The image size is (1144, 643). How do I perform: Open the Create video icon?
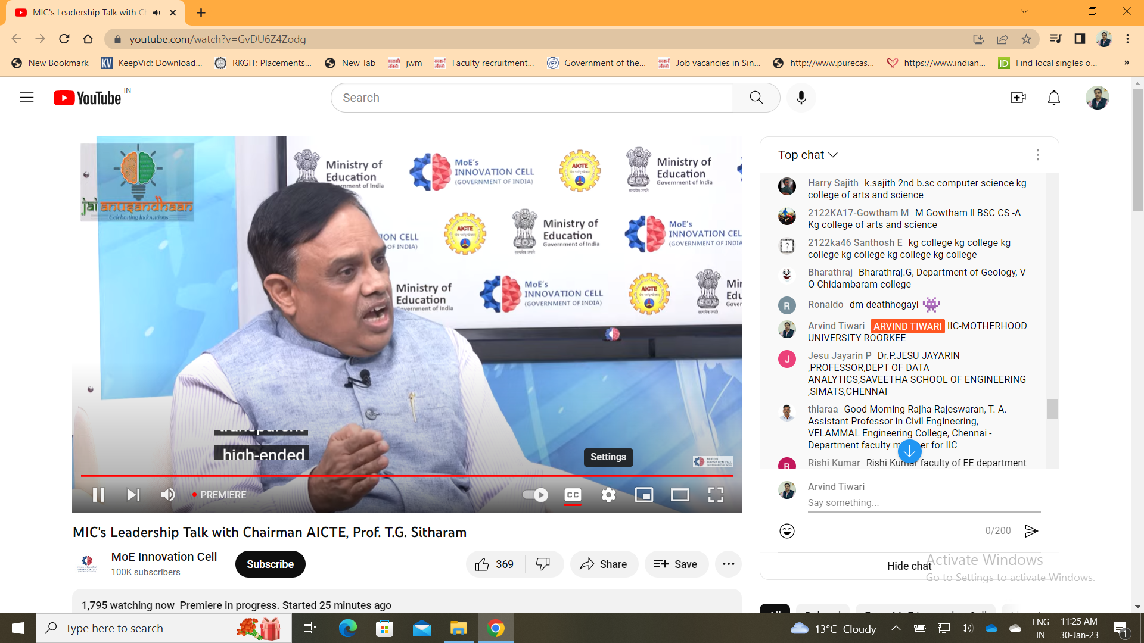point(1018,98)
